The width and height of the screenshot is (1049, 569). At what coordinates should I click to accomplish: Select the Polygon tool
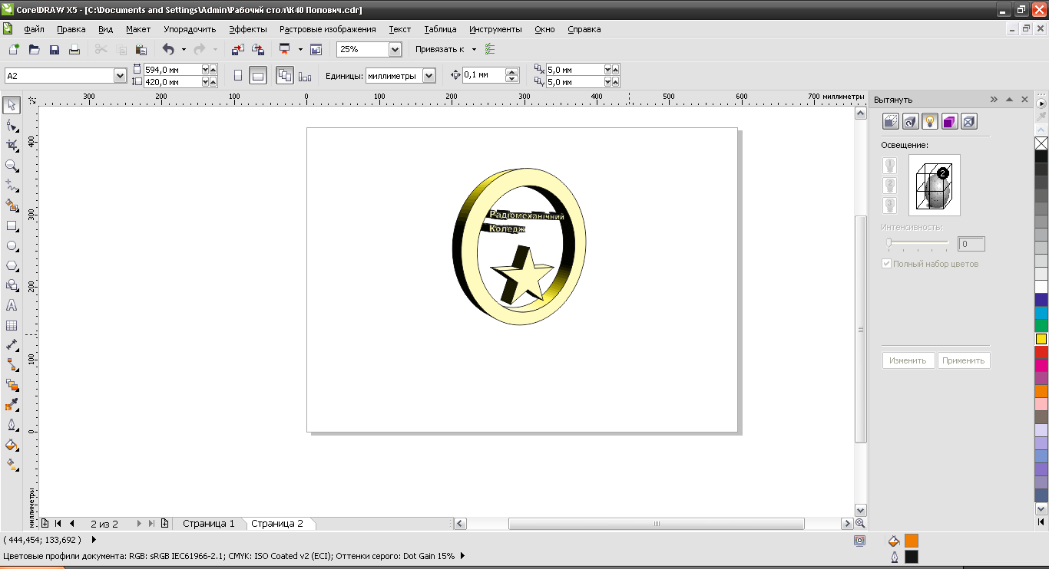(12, 265)
